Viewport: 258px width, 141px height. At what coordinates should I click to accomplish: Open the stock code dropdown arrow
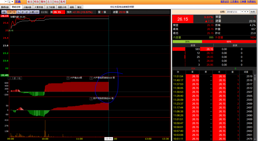[x=6, y=2]
